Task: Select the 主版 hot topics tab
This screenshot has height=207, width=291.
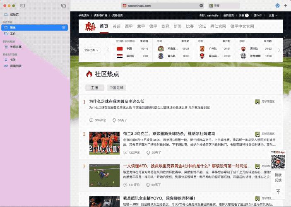Action: [x=95, y=88]
